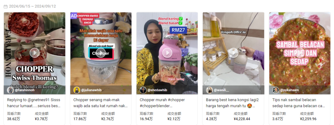Open the pykahsam profile avatar
334x125 pixels.
point(276,90)
